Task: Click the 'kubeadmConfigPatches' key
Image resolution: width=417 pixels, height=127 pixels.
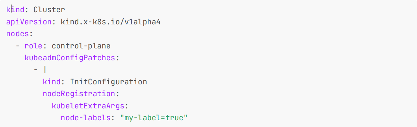Action: tap(70, 58)
